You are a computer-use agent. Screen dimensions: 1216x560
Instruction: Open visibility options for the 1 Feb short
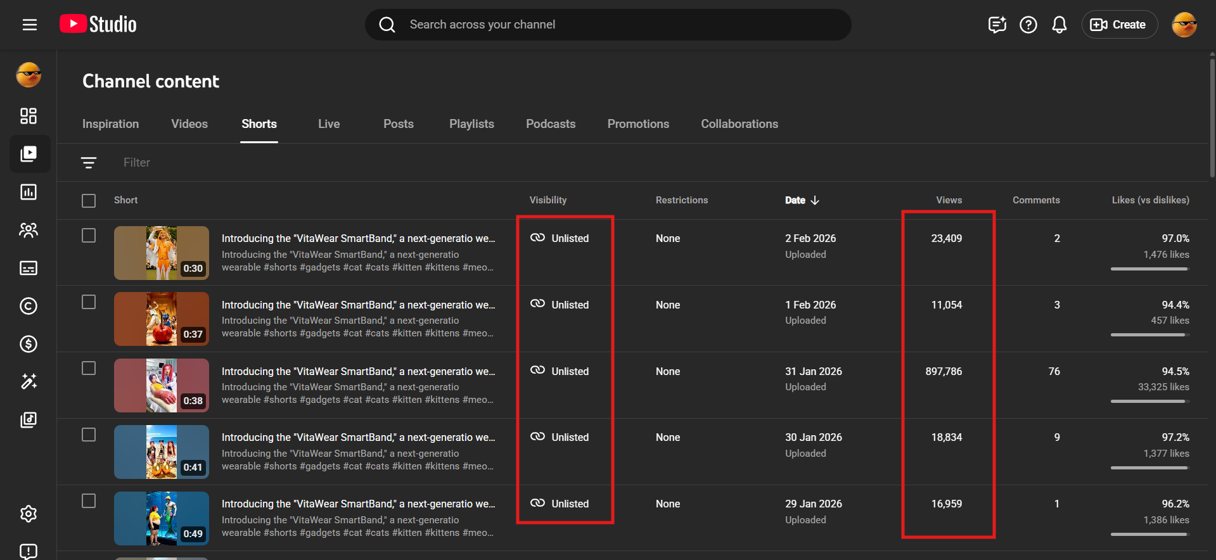point(560,305)
